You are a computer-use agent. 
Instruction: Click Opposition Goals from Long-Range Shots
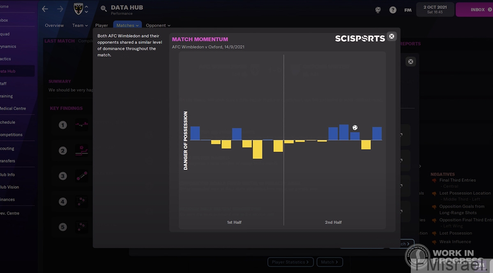pyautogui.click(x=462, y=209)
